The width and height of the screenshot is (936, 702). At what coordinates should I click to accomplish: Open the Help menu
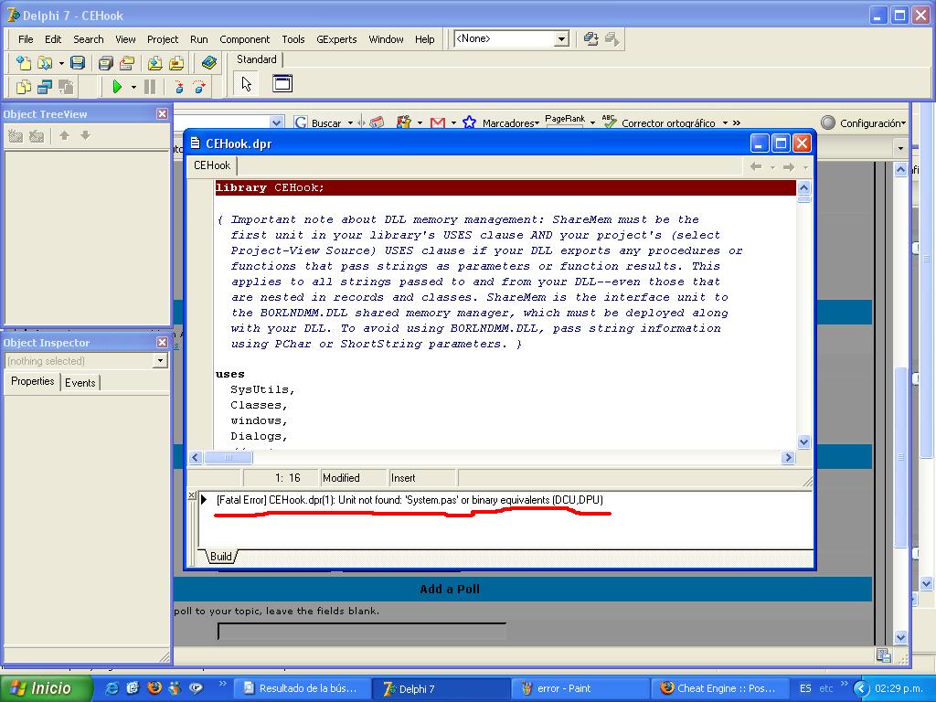point(424,39)
